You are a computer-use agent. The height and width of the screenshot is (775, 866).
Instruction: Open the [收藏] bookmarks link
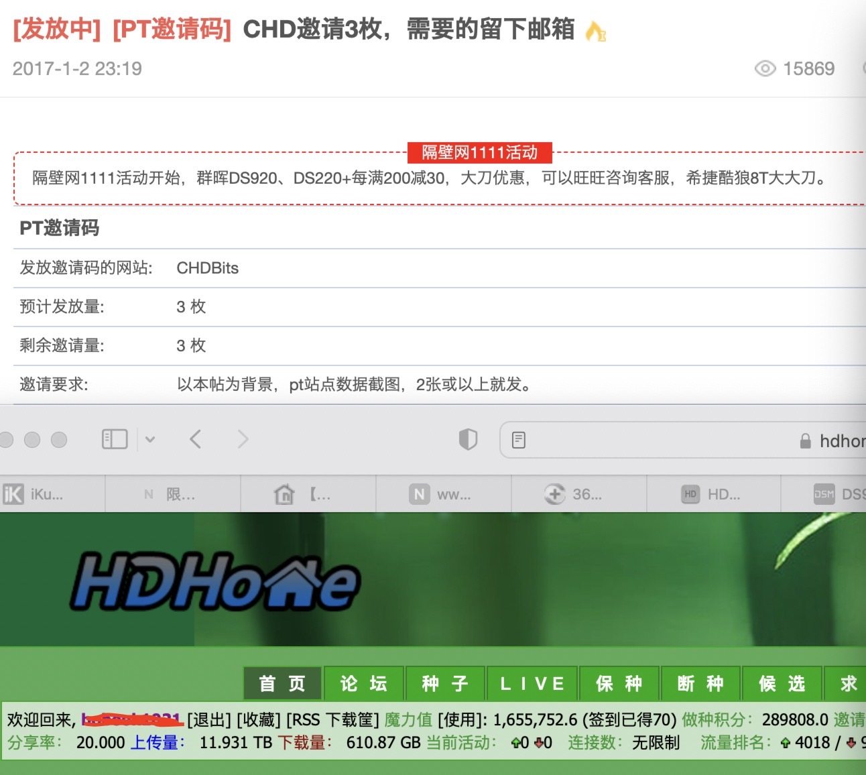[259, 719]
